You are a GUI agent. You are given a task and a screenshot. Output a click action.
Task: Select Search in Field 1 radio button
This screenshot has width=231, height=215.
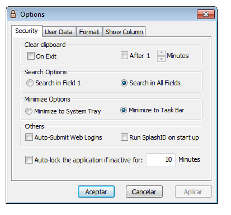(x=30, y=83)
